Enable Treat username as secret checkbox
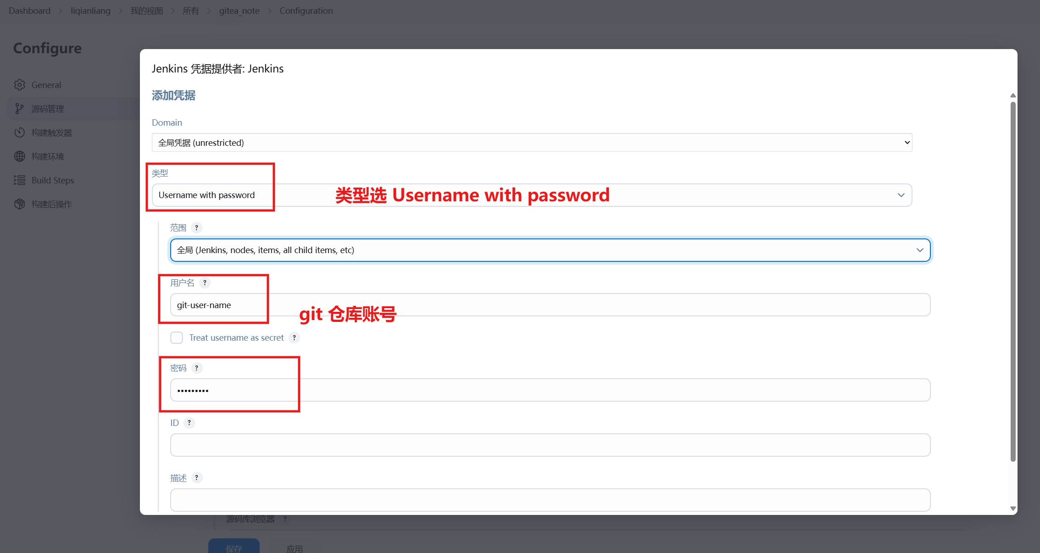Viewport: 1040px width, 553px height. tap(177, 337)
